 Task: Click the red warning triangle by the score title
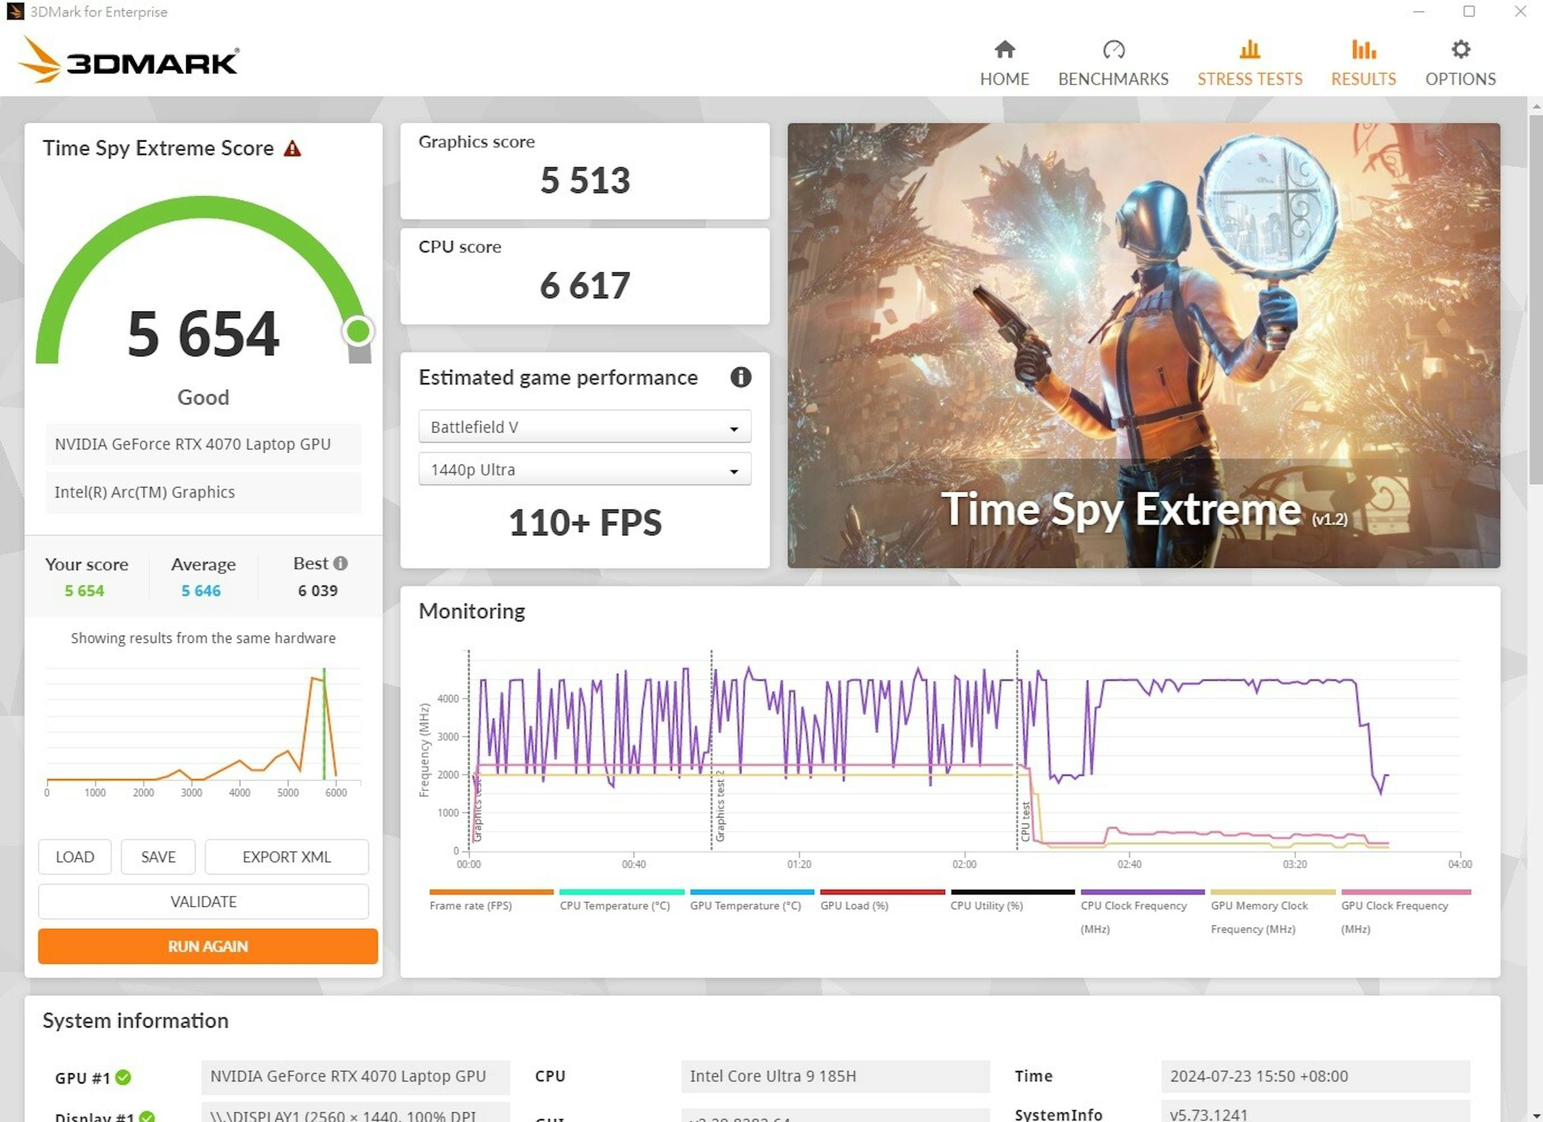pyautogui.click(x=292, y=148)
